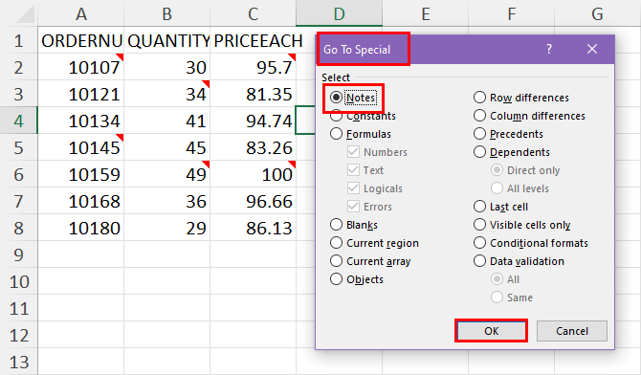641x375 pixels.
Task: Select row 12 header
Action: [18, 335]
